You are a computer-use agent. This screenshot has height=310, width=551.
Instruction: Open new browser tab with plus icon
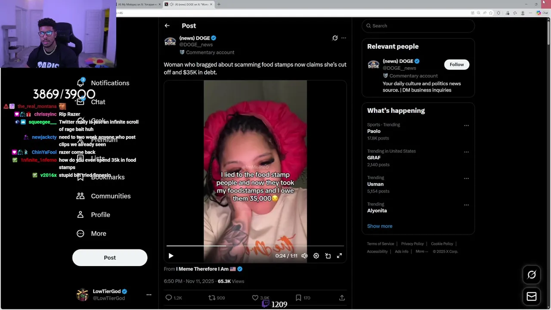pos(219,4)
